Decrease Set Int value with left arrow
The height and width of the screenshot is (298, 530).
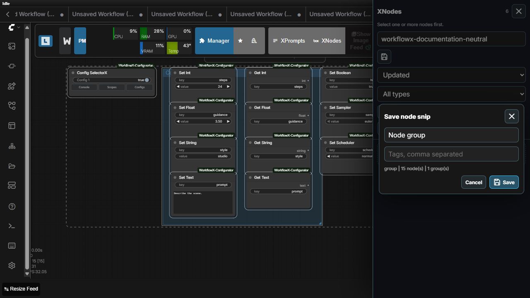(x=178, y=87)
